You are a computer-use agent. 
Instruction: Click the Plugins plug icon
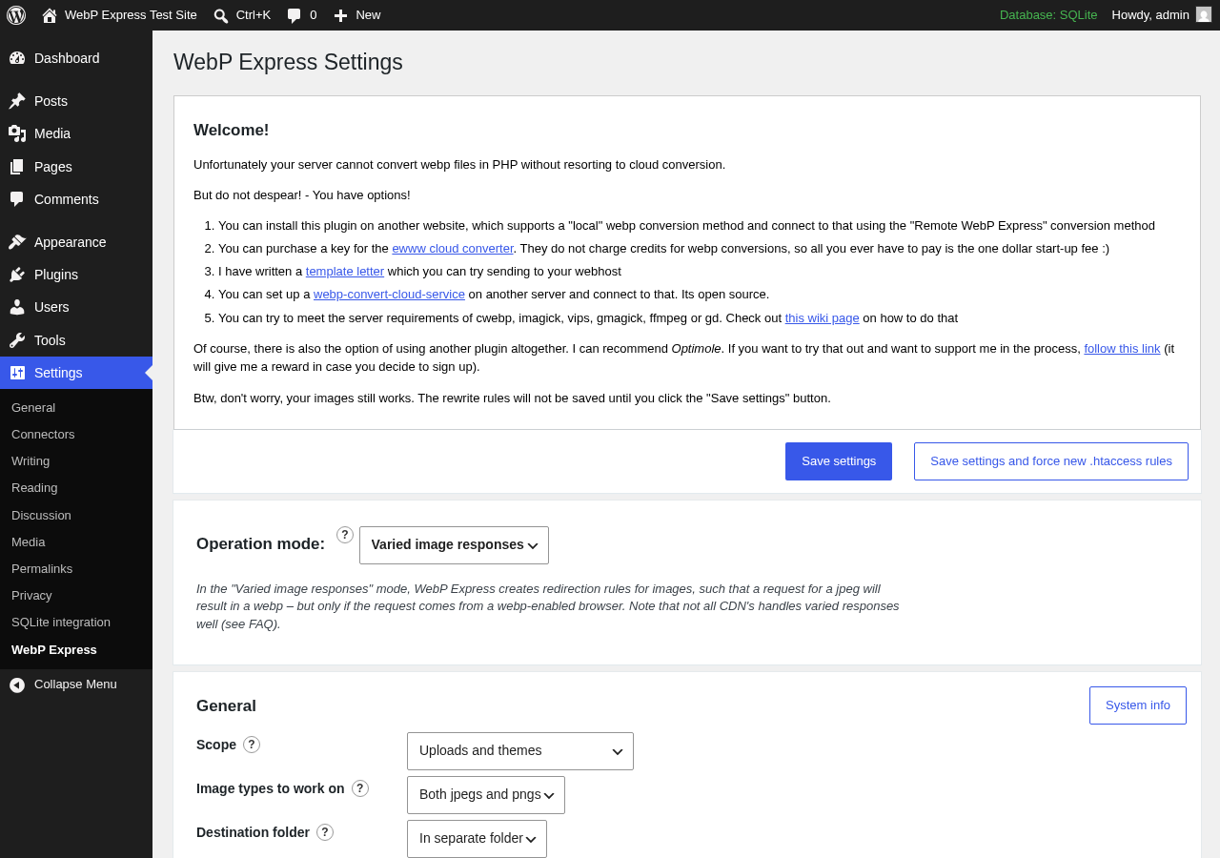tap(17, 275)
